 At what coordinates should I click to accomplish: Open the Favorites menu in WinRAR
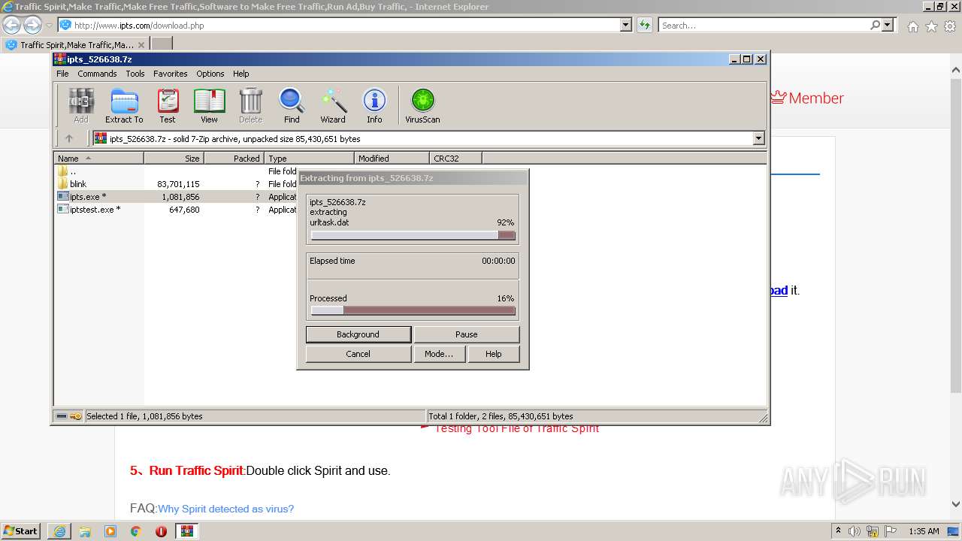(x=171, y=74)
